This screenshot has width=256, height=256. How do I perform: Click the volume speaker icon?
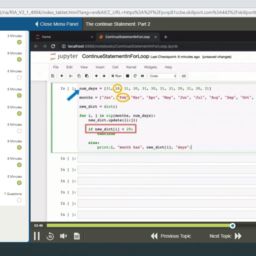point(63,236)
